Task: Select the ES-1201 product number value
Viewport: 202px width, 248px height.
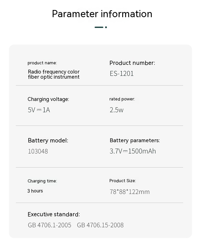Action: tap(122, 74)
